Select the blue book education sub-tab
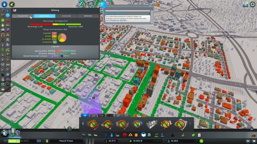Image resolution: width=257 pixels, height=144 pixels. tap(85, 116)
